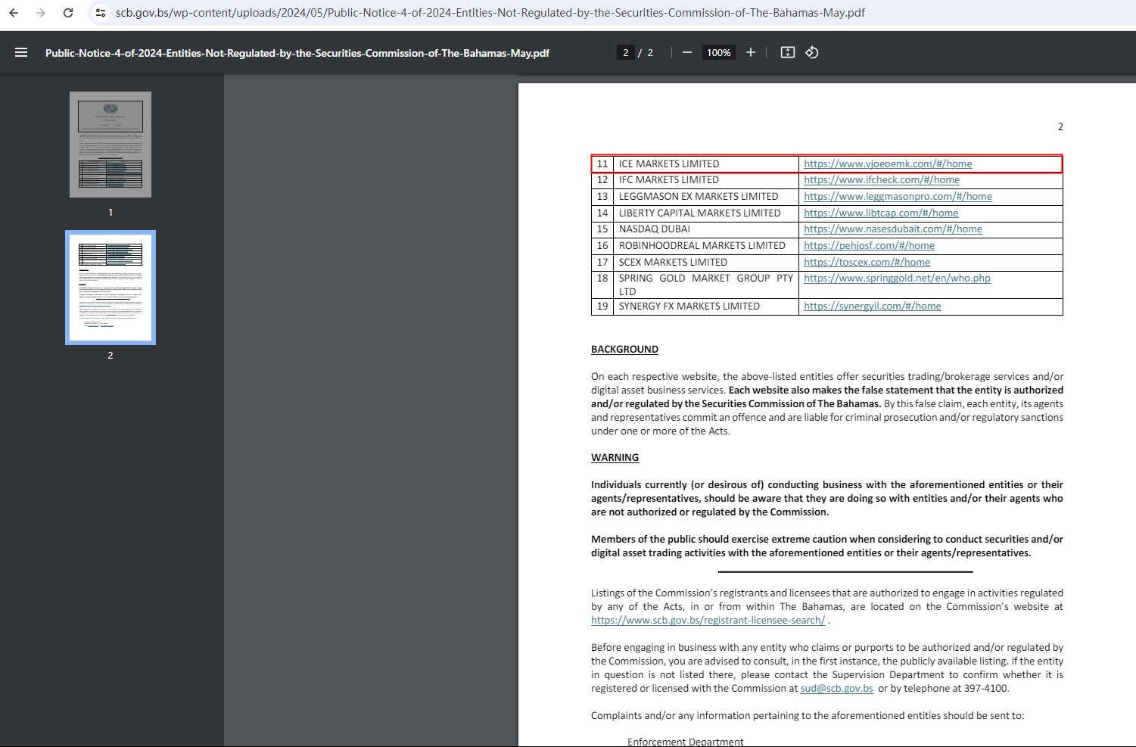Image resolution: width=1136 pixels, height=747 pixels.
Task: Open the springgold.net link
Action: [896, 278]
